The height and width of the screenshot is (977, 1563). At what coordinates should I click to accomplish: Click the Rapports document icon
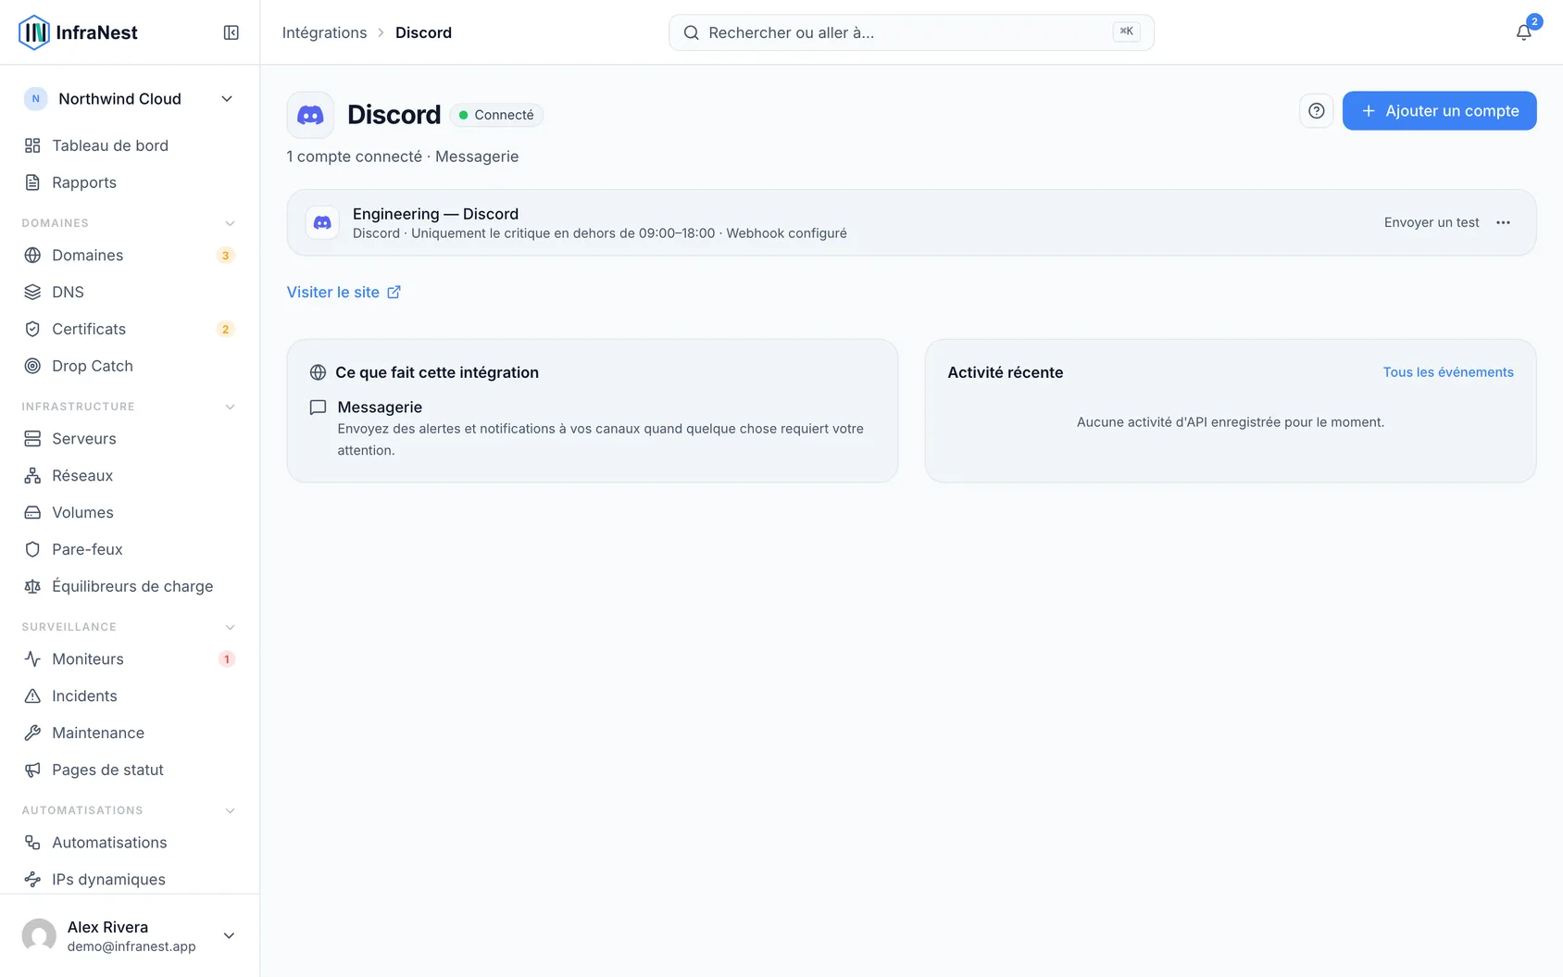tap(32, 182)
